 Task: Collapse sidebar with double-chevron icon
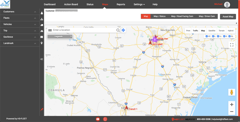click(x=42, y=59)
